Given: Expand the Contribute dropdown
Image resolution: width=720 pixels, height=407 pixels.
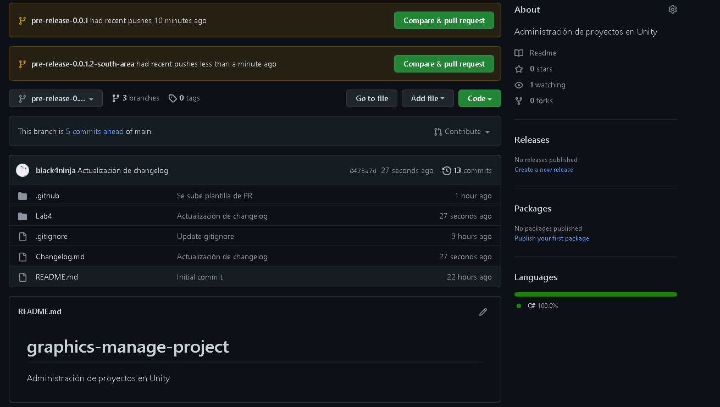Looking at the screenshot, I should coord(462,132).
